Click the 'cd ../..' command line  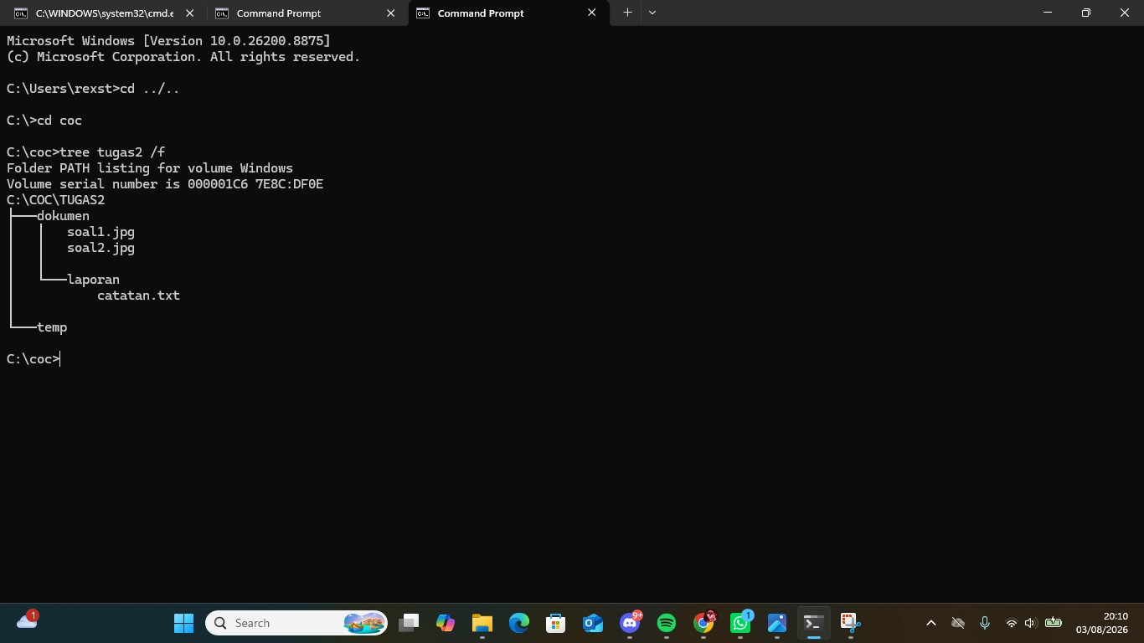[93, 89]
